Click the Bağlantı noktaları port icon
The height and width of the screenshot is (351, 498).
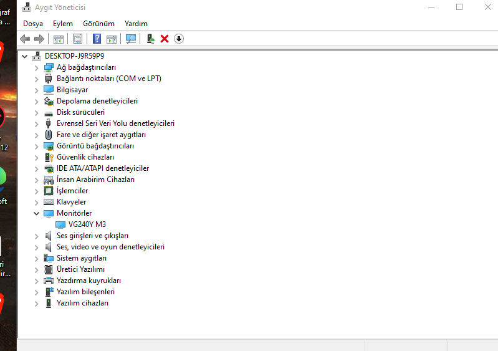(x=48, y=79)
